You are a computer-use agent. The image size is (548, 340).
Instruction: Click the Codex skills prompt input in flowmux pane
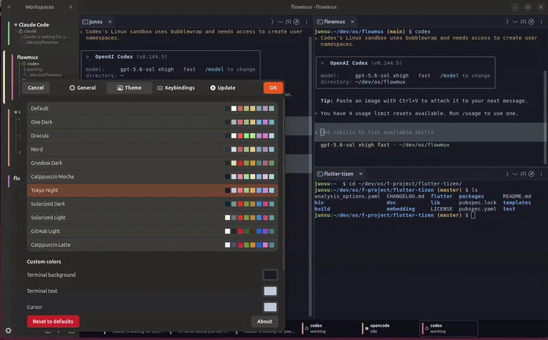(x=429, y=132)
